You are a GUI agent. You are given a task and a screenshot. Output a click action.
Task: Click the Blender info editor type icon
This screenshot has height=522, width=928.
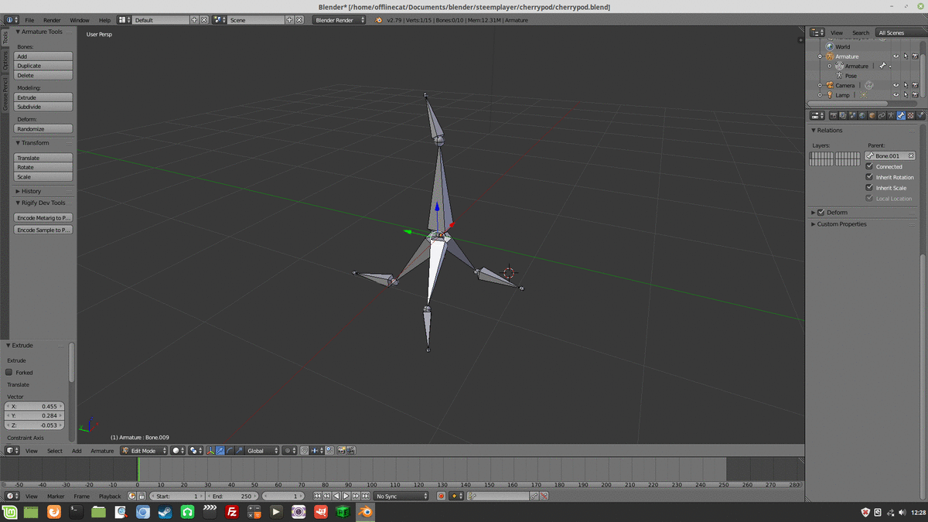(x=10, y=19)
